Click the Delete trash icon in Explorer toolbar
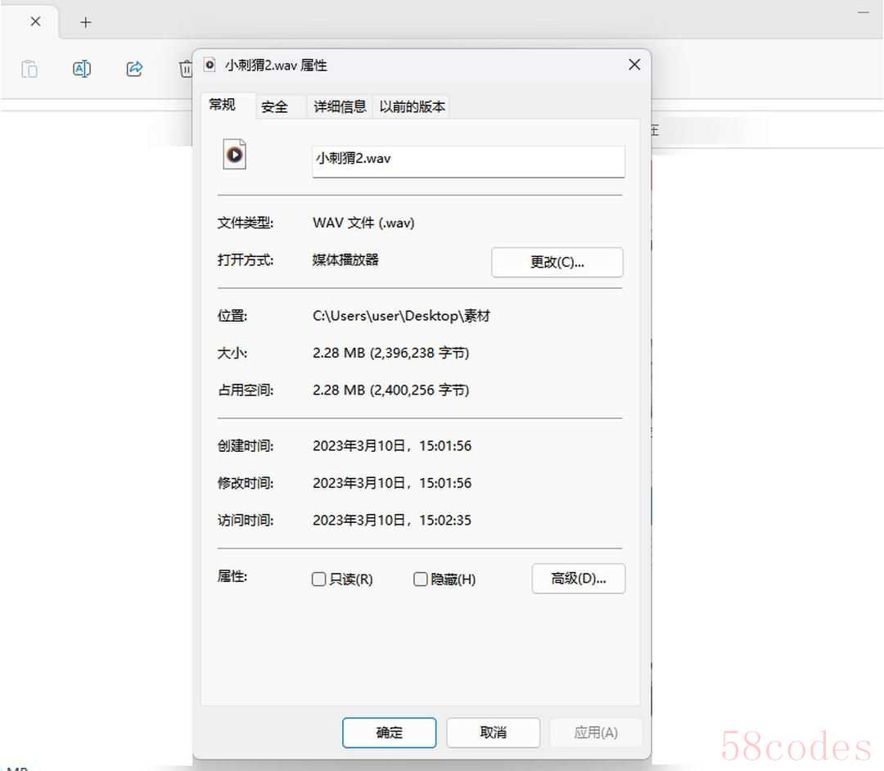This screenshot has width=884, height=771. tap(186, 69)
